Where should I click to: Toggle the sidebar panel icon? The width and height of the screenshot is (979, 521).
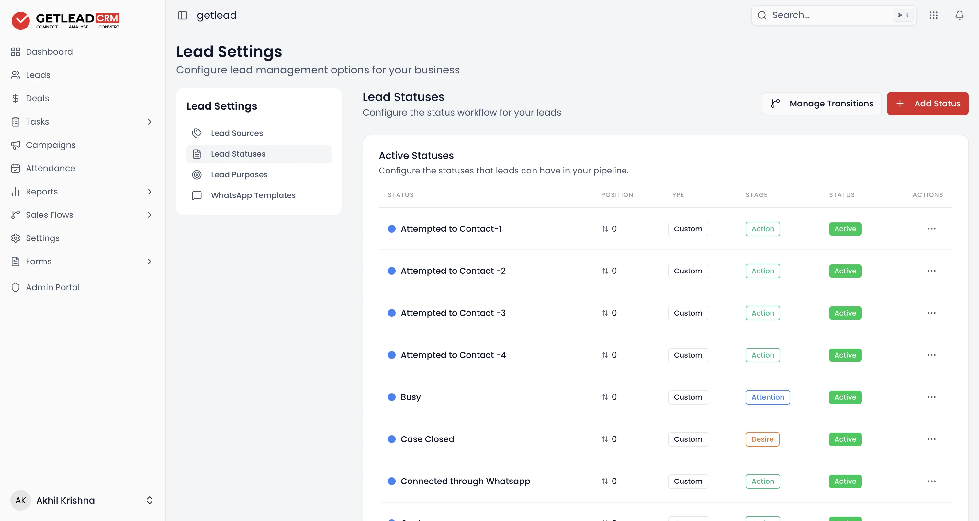coord(182,15)
